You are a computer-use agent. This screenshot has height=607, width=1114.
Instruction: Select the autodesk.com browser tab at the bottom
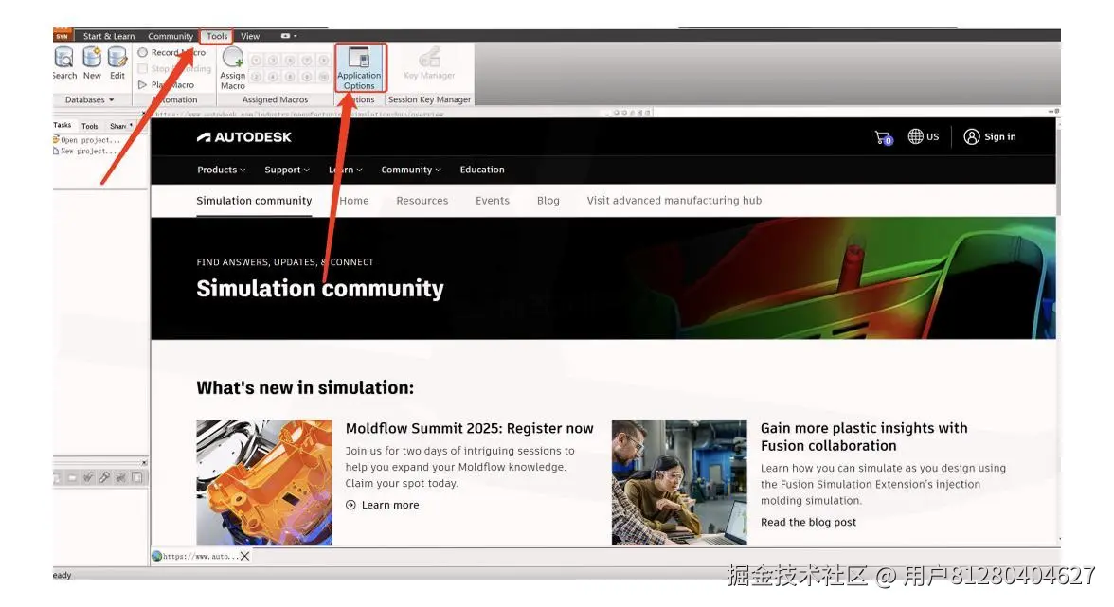[x=194, y=556]
